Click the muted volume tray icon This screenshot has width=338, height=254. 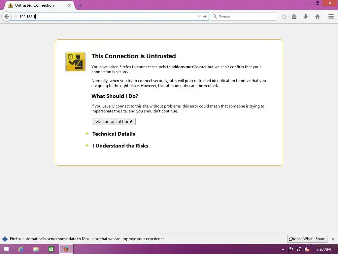pyautogui.click(x=307, y=249)
